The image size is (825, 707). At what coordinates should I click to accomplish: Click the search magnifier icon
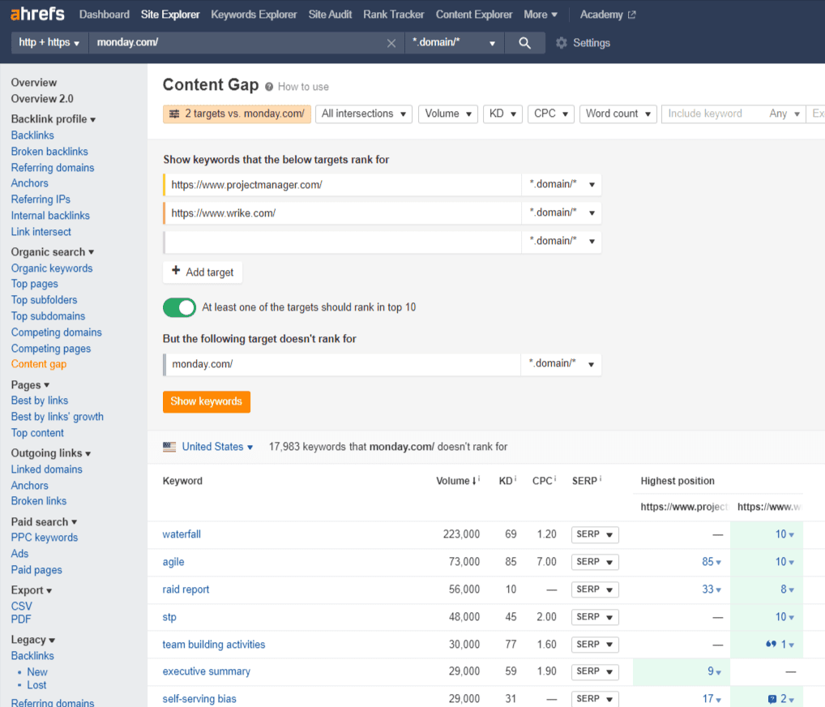(x=524, y=43)
